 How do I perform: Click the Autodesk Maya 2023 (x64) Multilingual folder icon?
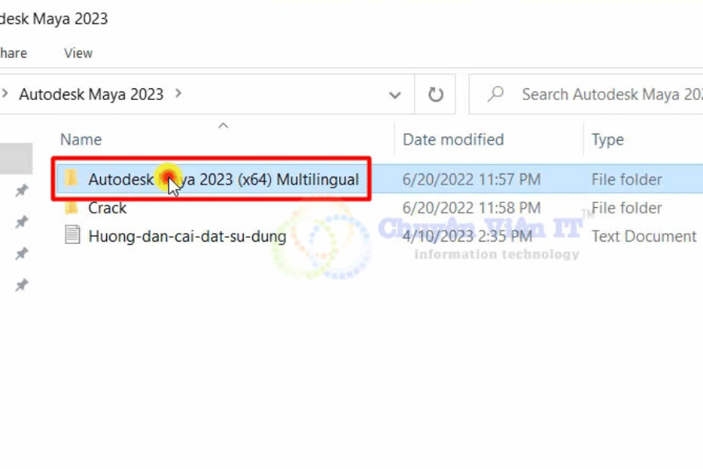(72, 179)
